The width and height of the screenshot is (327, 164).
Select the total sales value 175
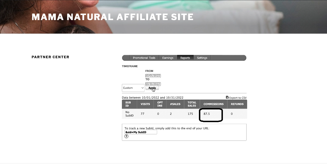coord(190,114)
